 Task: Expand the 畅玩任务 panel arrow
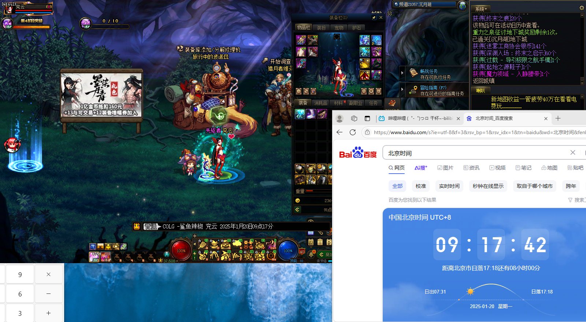402,73
